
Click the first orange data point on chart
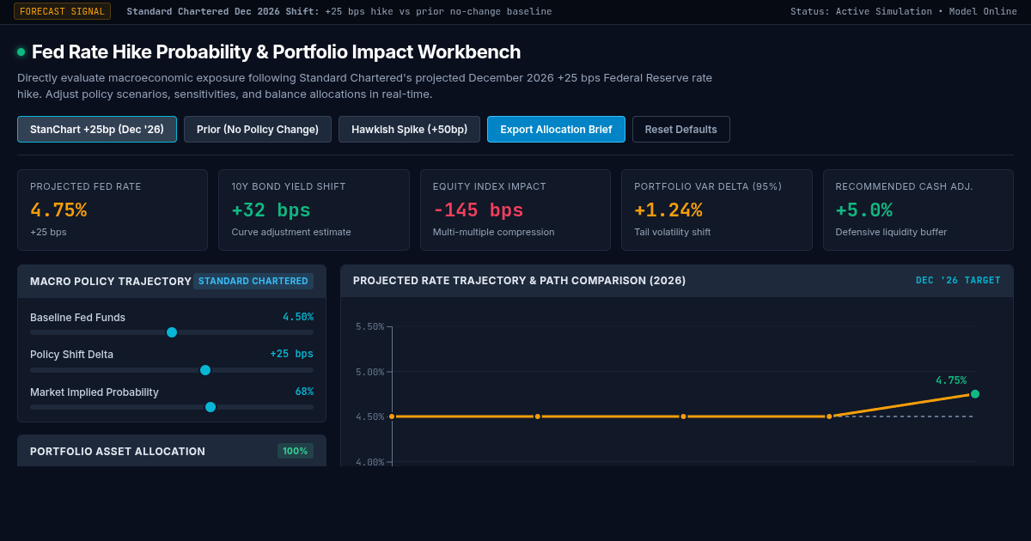coord(392,416)
